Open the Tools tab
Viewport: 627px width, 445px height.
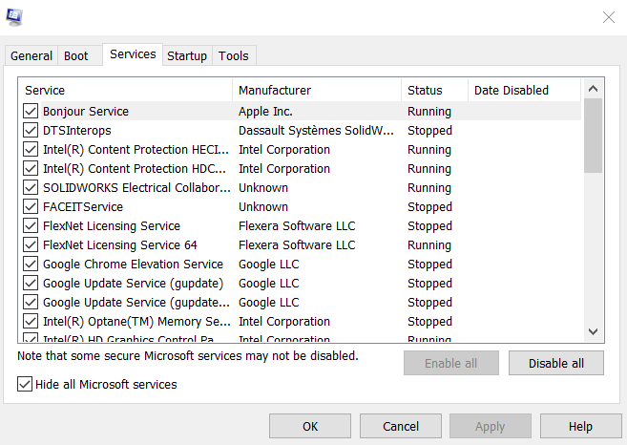pos(234,55)
